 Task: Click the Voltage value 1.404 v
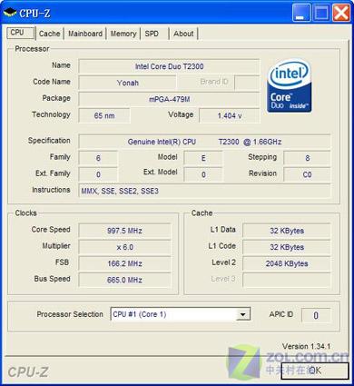[x=230, y=115]
